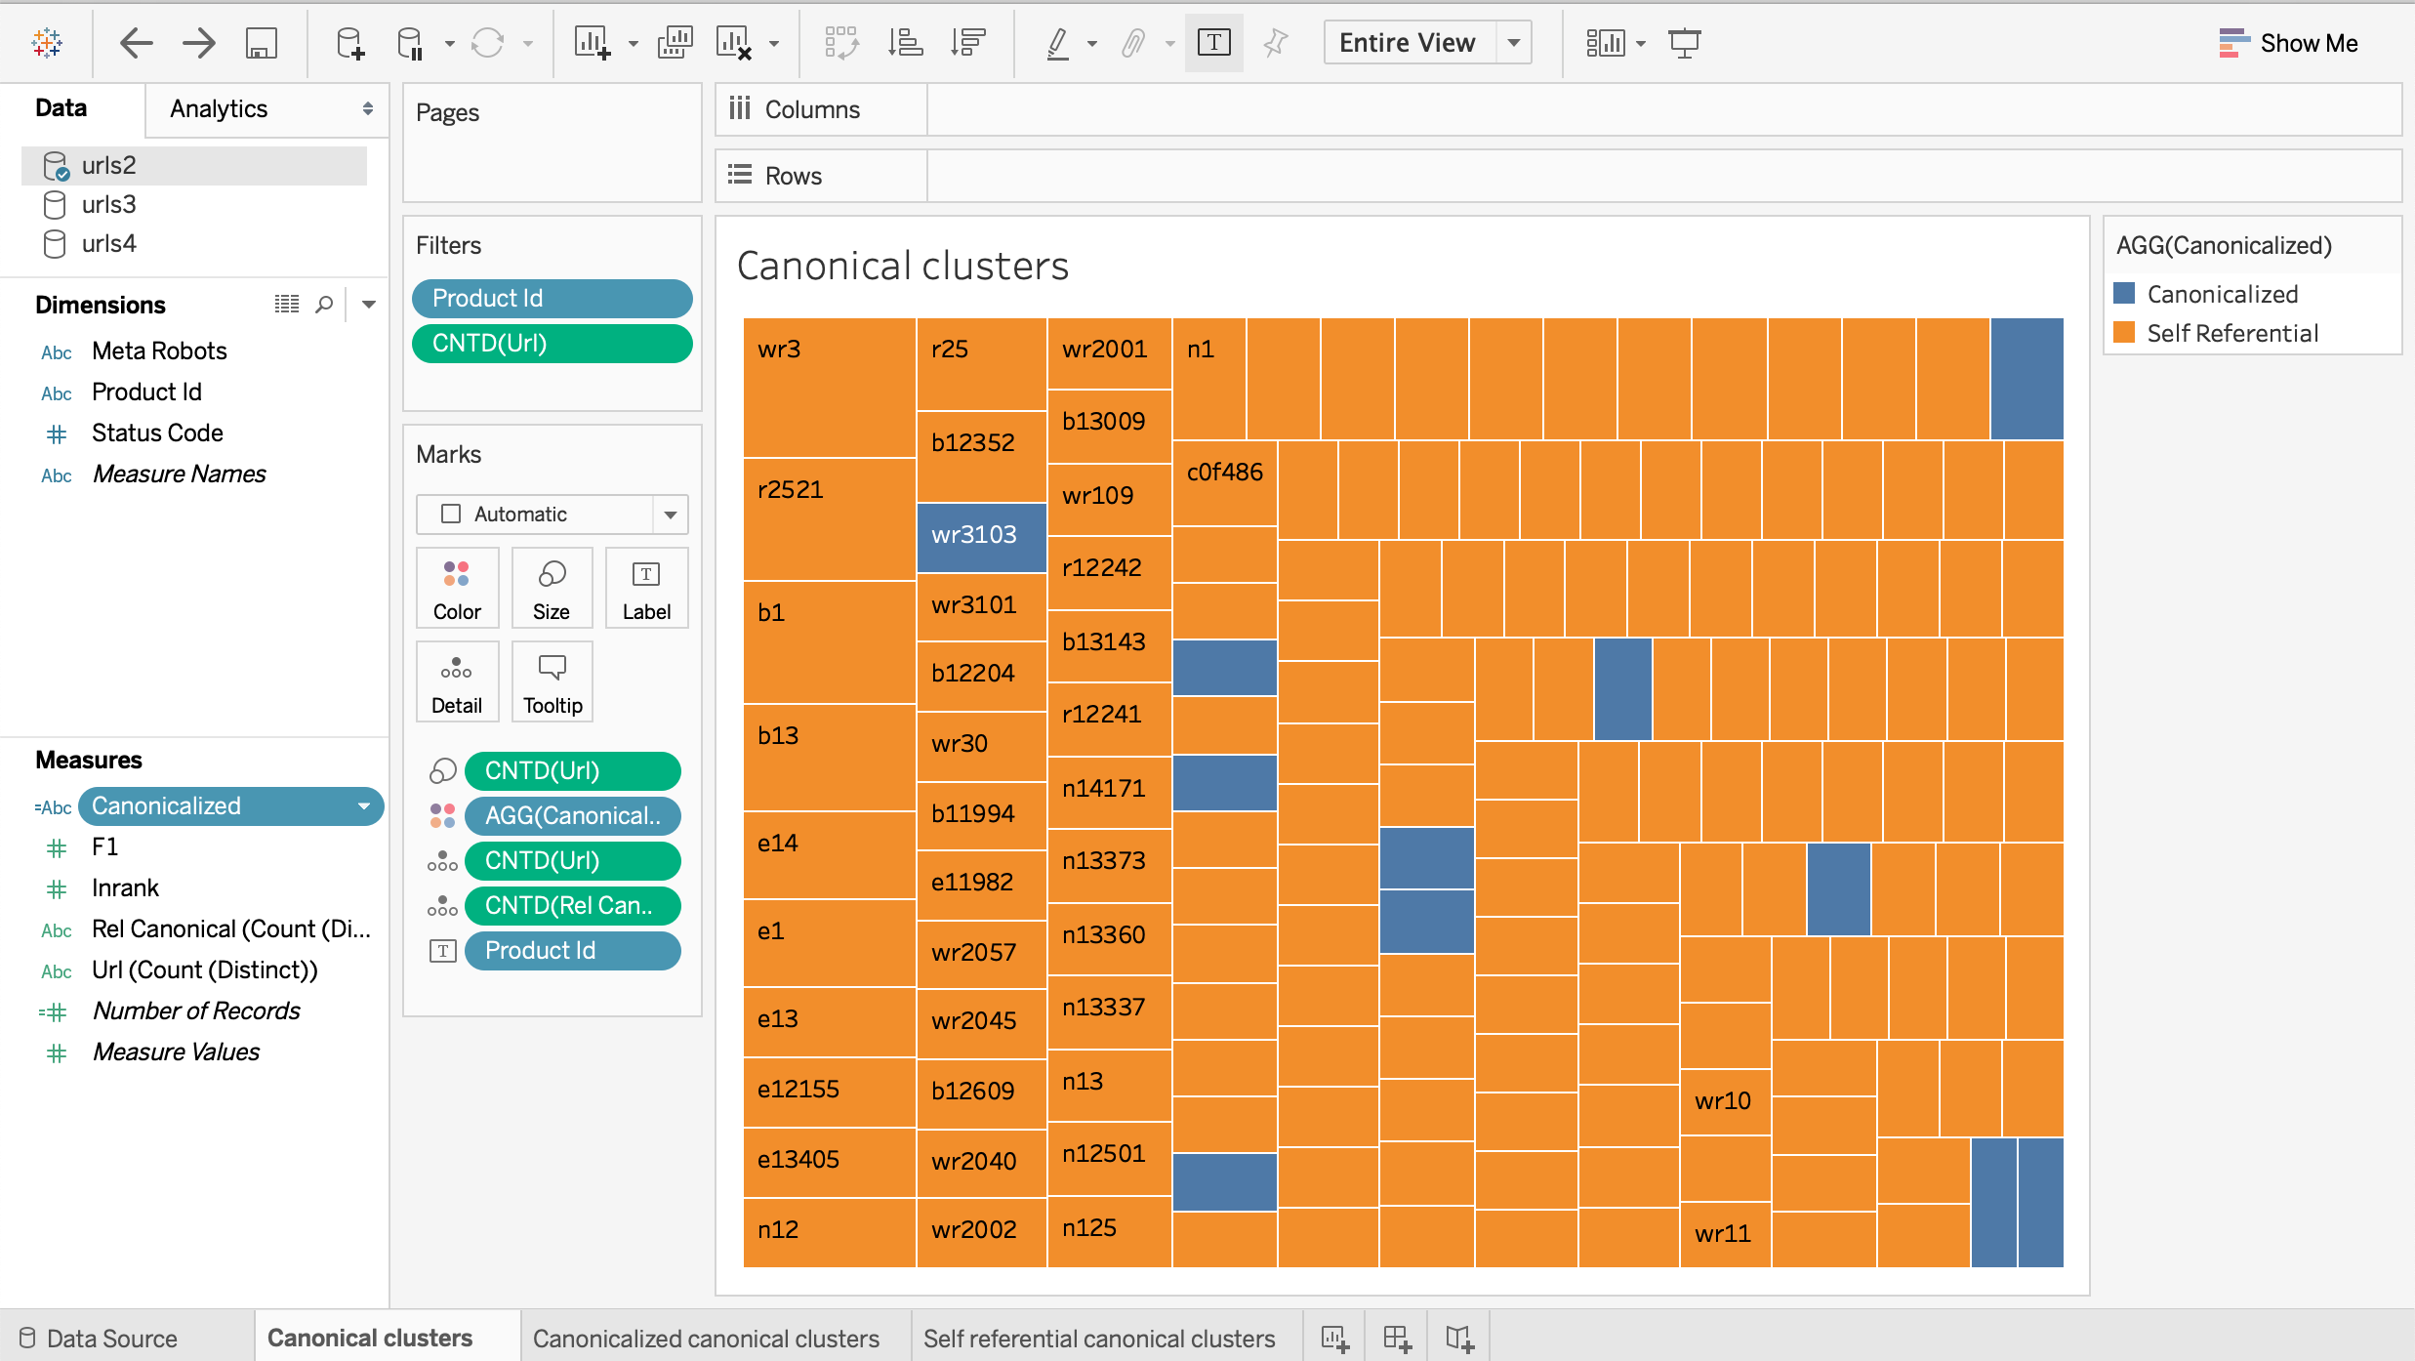Expand the Automatic mark type dropdown
This screenshot has width=2415, height=1361.
point(670,515)
